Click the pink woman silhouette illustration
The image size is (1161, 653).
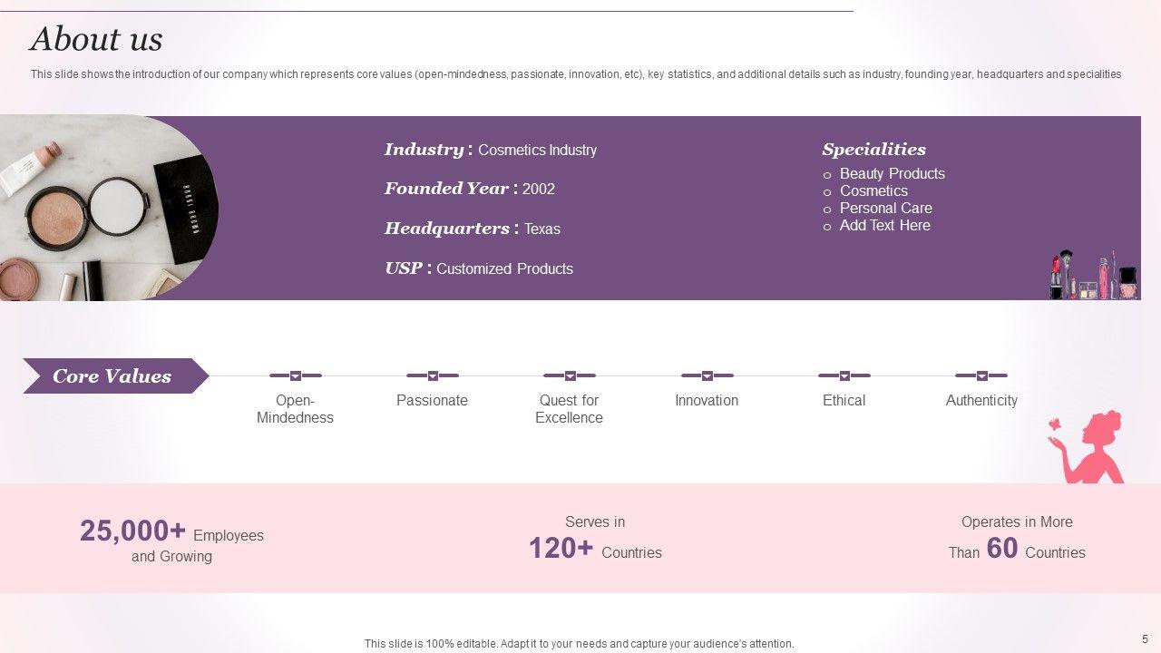[1090, 448]
